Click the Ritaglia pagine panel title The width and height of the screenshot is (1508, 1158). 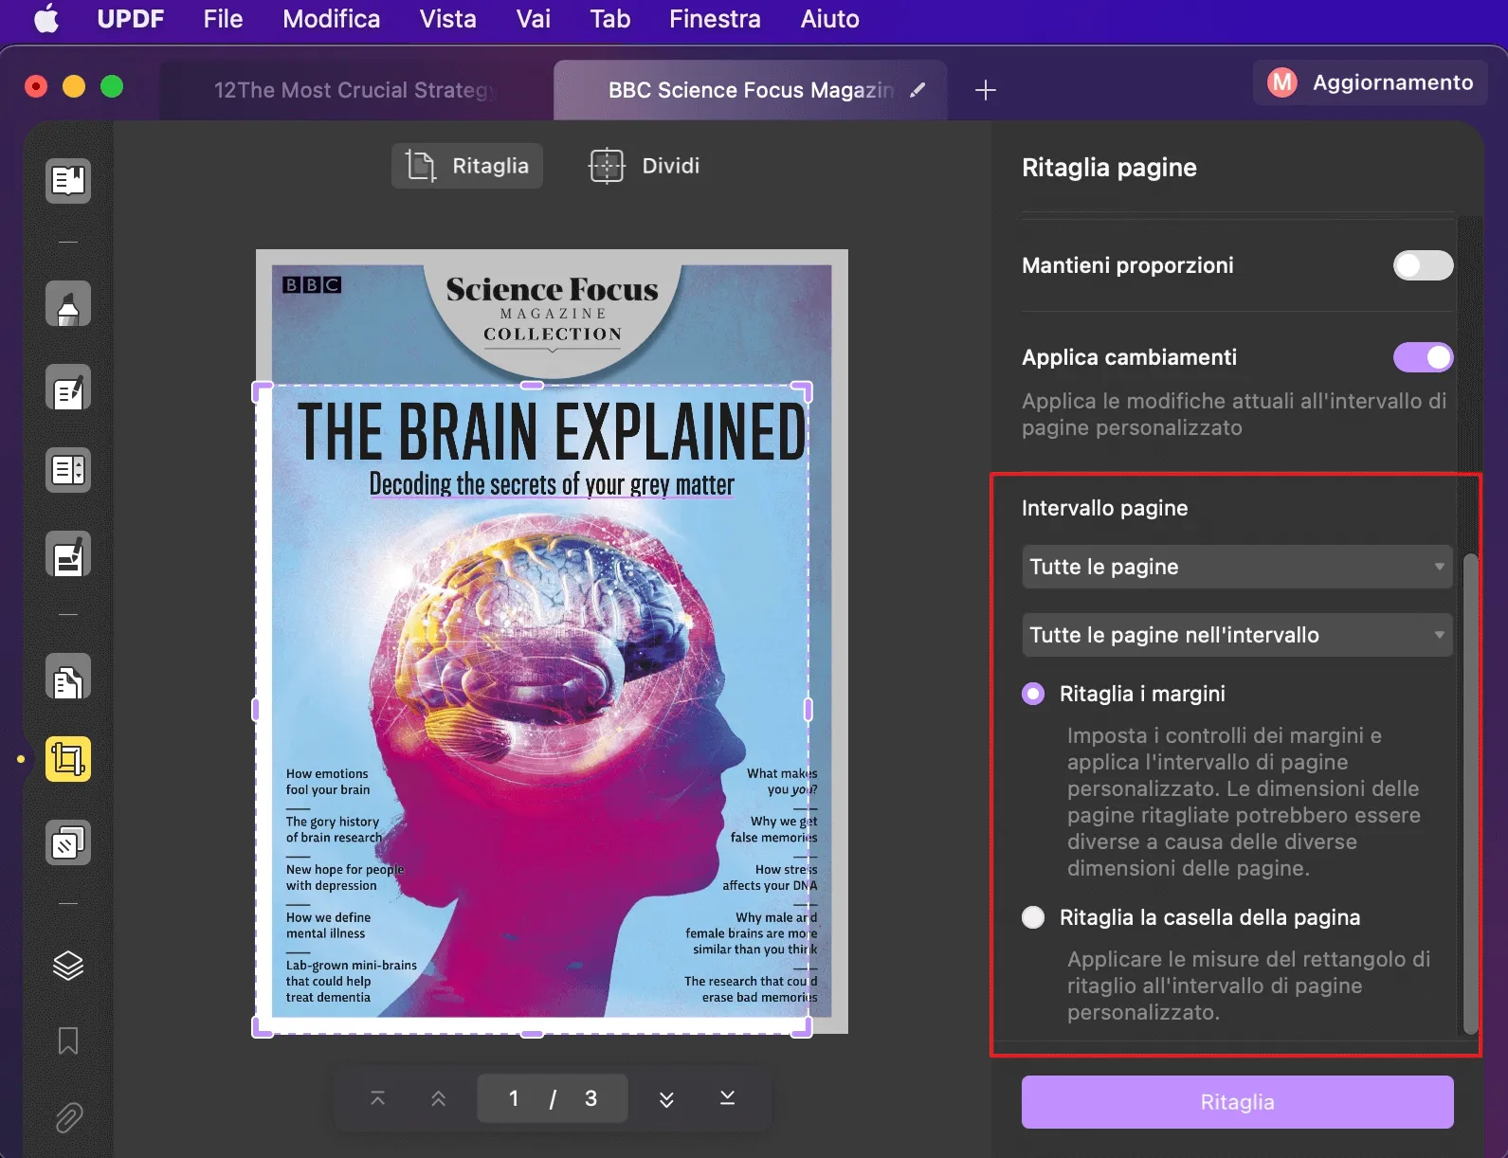click(x=1109, y=168)
